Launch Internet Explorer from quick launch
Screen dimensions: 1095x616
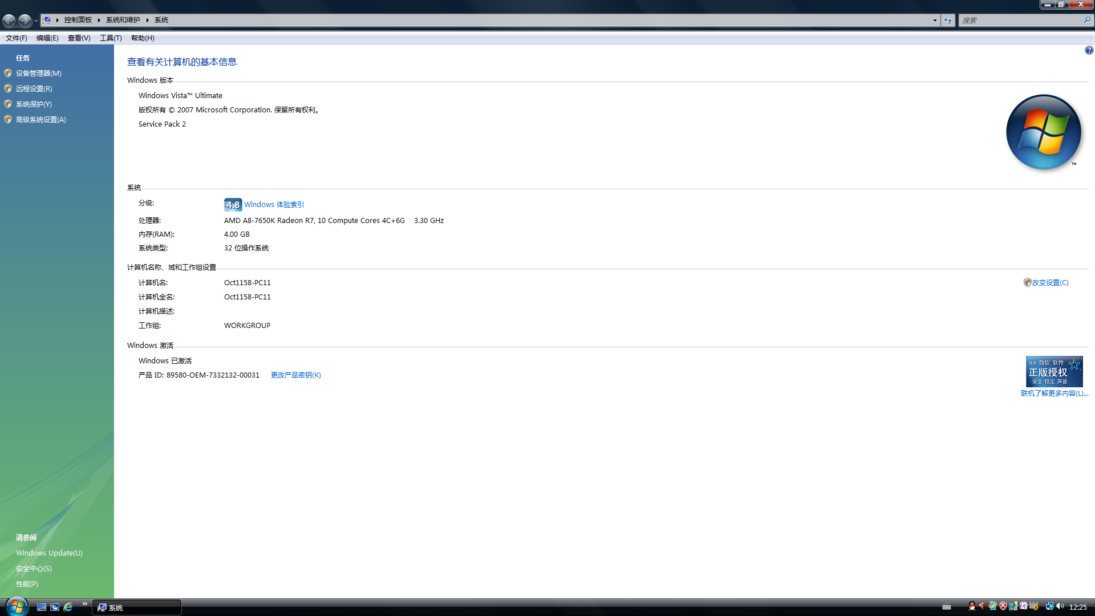[68, 607]
